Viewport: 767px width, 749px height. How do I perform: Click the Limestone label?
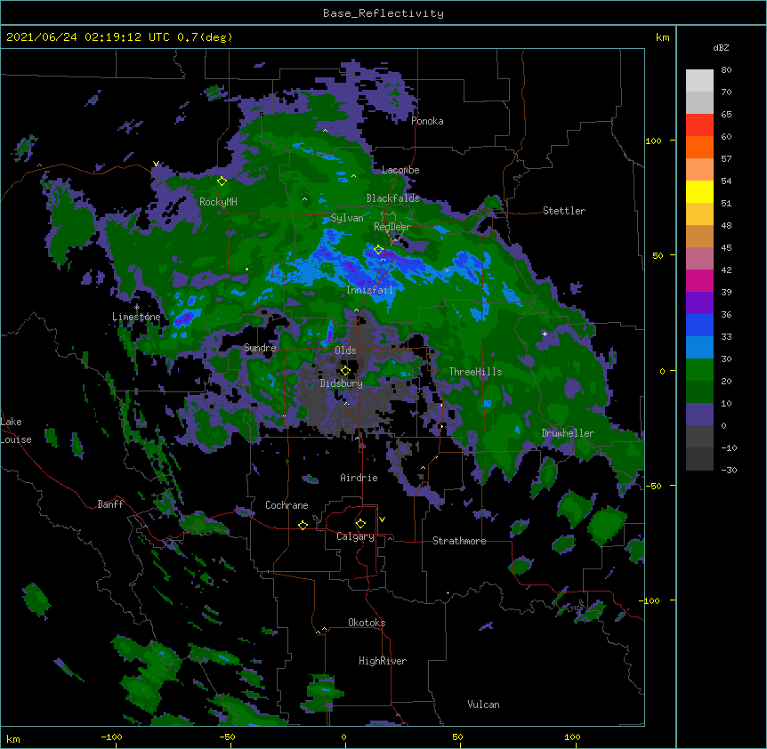[x=136, y=317]
